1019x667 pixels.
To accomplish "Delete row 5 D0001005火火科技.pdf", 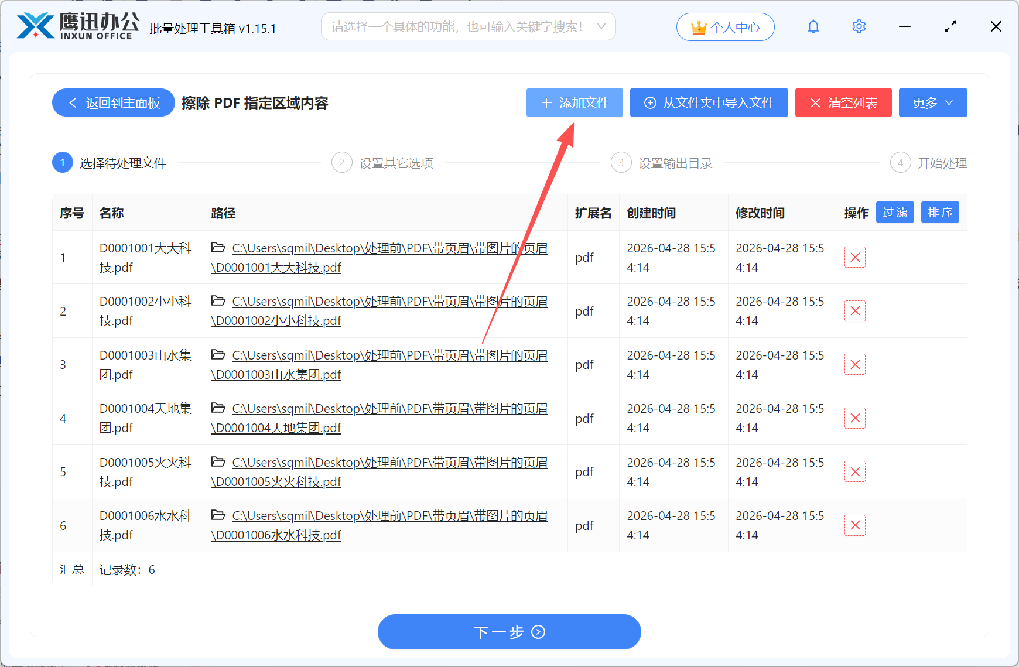I will tap(854, 471).
